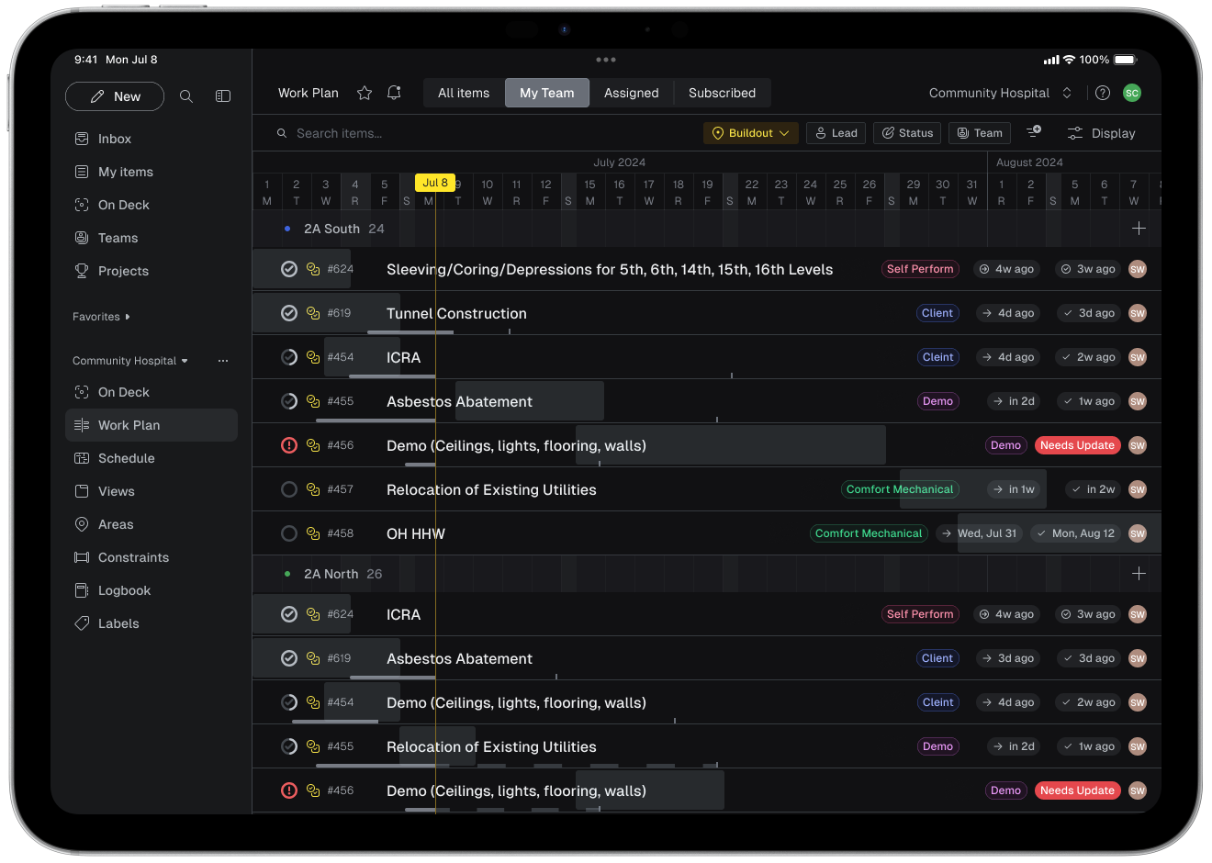Screen dimensions: 1212x863
Task: Open the help question mark icon
Action: 1103,93
